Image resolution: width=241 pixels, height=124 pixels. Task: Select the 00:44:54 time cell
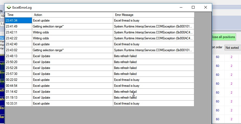pyautogui.click(x=18, y=86)
